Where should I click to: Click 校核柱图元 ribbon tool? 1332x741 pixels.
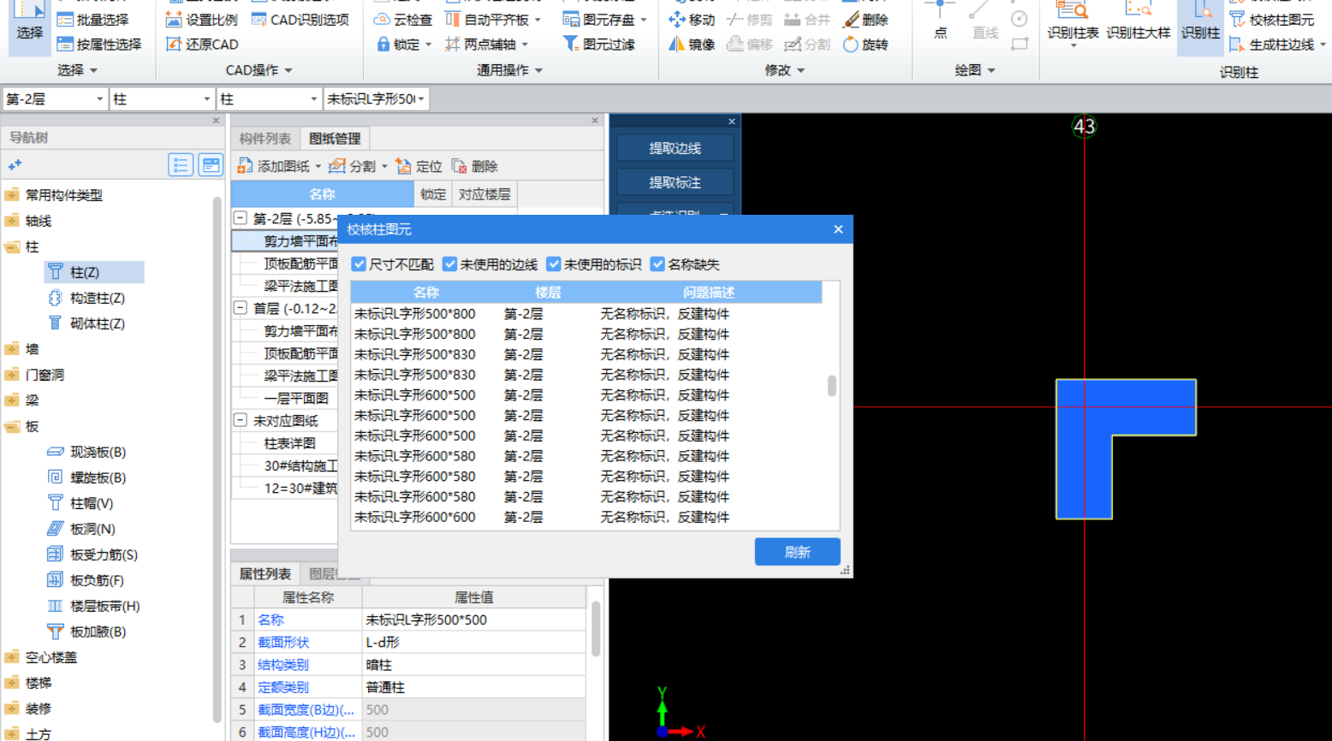coord(1272,19)
